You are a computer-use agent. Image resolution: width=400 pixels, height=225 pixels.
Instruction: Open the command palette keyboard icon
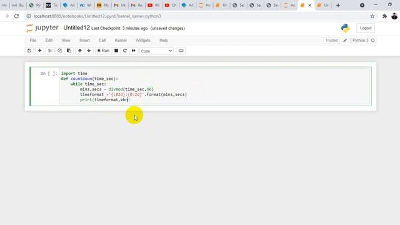click(181, 51)
